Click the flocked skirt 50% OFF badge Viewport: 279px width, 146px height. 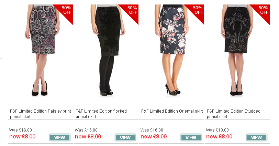click(132, 11)
